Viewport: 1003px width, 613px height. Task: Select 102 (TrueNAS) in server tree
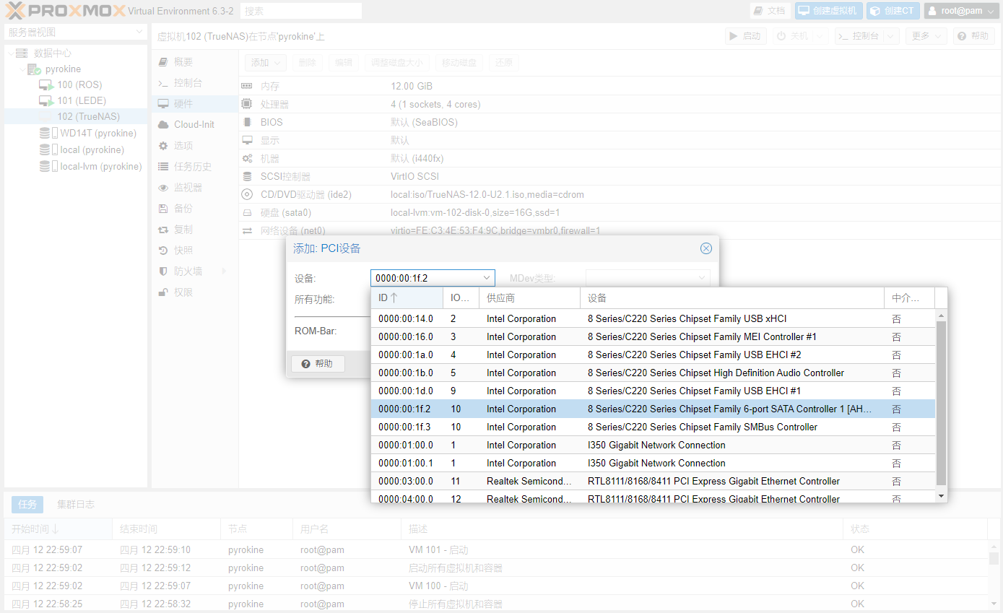point(76,117)
